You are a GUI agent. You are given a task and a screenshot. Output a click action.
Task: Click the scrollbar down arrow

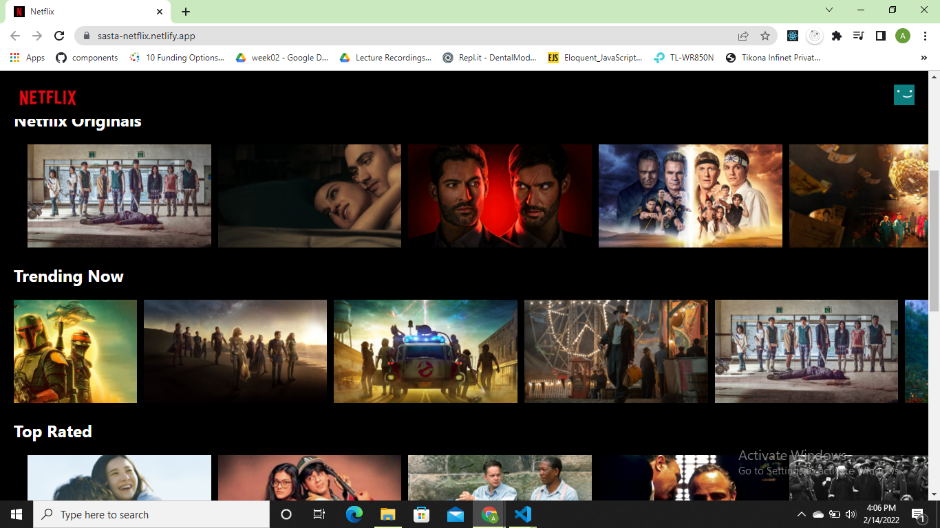click(x=934, y=494)
